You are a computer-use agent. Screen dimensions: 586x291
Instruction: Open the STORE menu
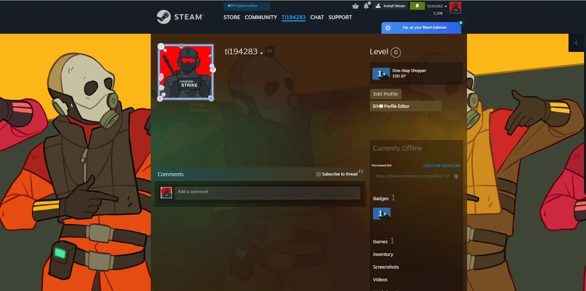click(231, 17)
